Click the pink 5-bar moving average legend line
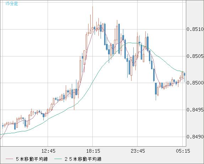The image size is (204, 164). pos(9,159)
